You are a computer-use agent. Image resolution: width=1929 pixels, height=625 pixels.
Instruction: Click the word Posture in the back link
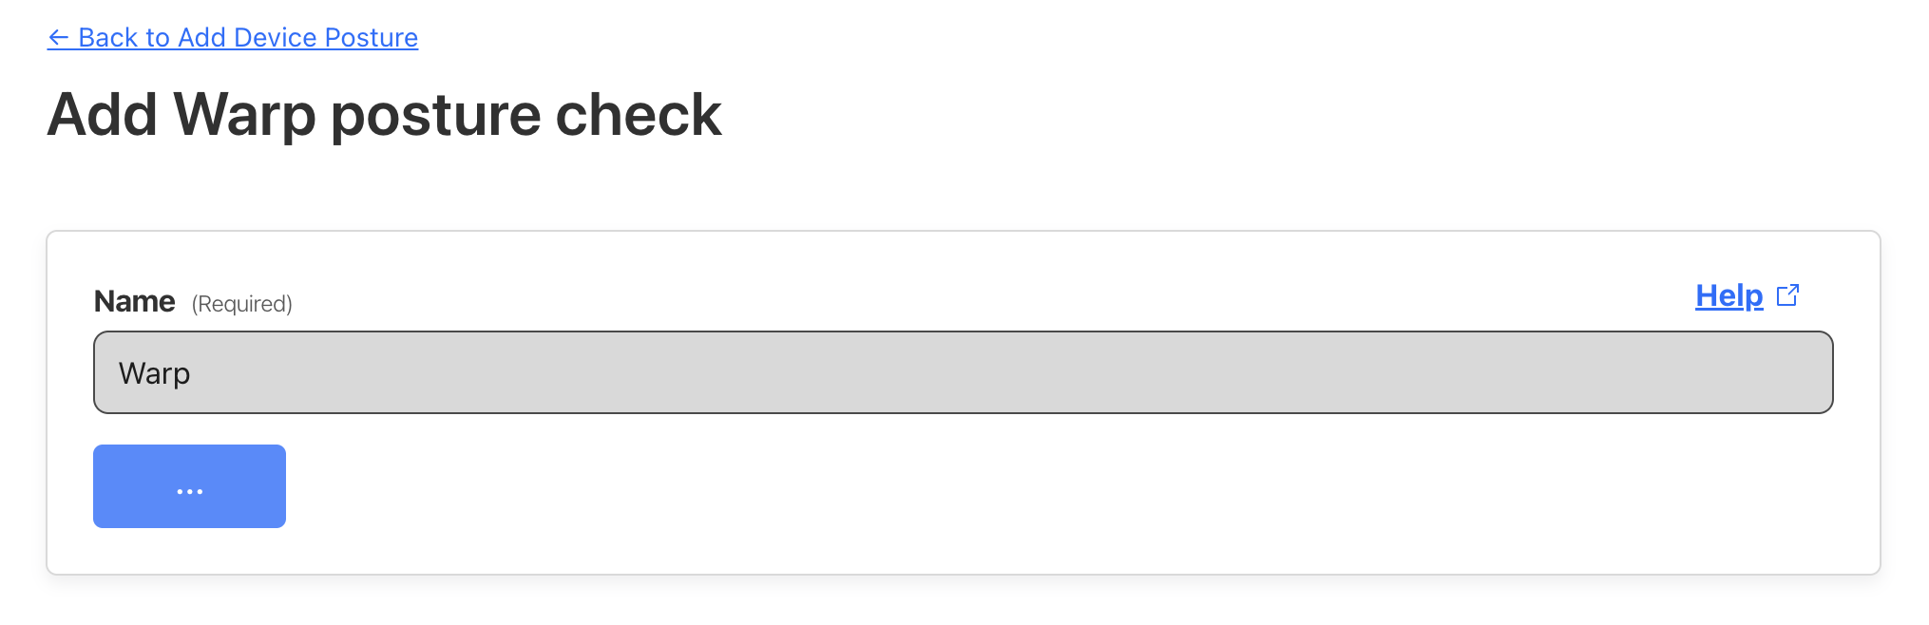[x=372, y=38]
